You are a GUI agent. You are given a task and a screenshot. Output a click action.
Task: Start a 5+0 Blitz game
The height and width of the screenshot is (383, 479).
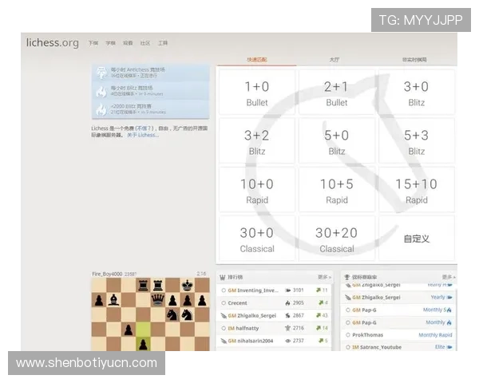pos(337,141)
